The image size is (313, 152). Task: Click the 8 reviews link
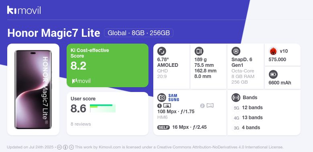[x=81, y=124]
